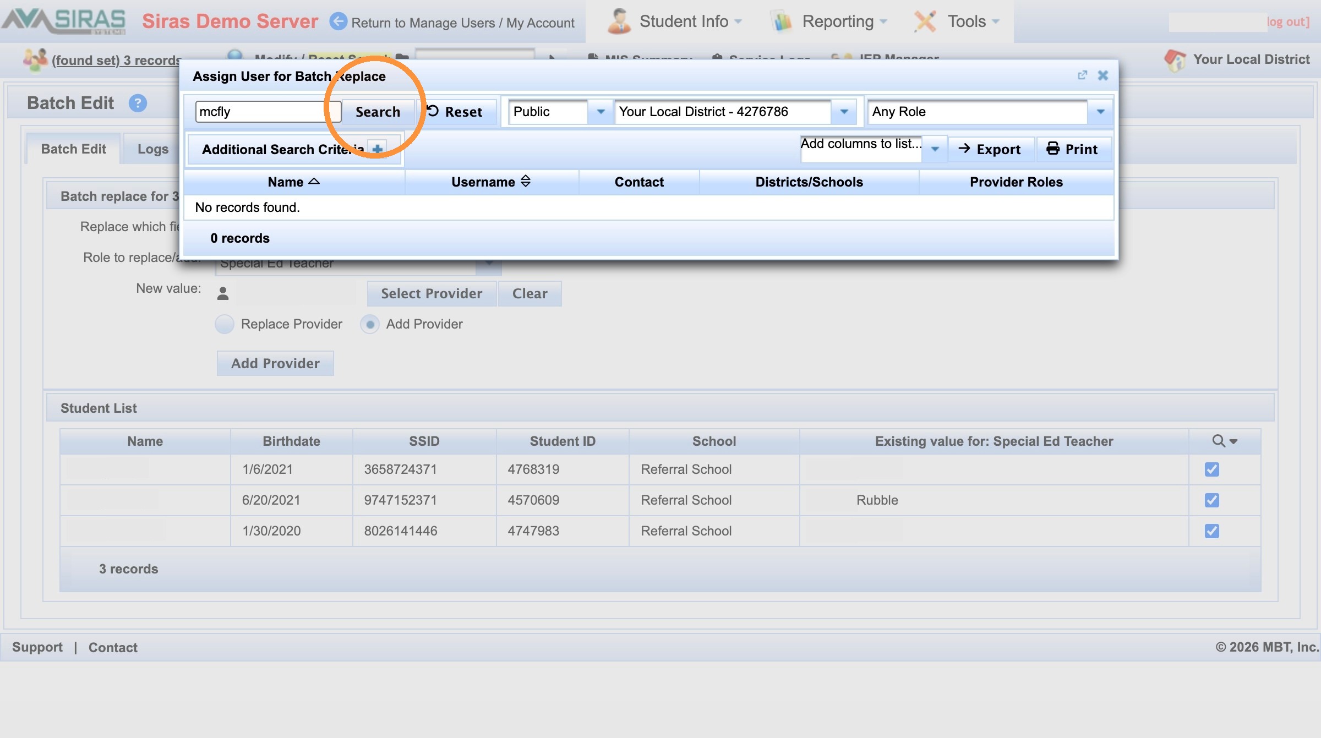Click the dialog pop-out window icon
The image size is (1321, 738).
pos(1082,75)
